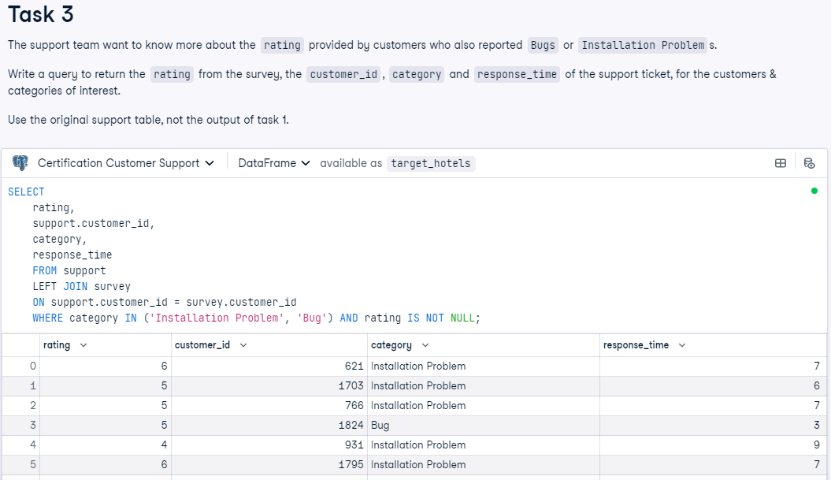Place cursor at end of WHERE clause
This screenshot has height=480, width=831.
pos(480,318)
